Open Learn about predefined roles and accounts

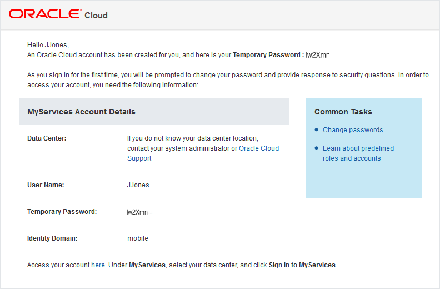[358, 153]
